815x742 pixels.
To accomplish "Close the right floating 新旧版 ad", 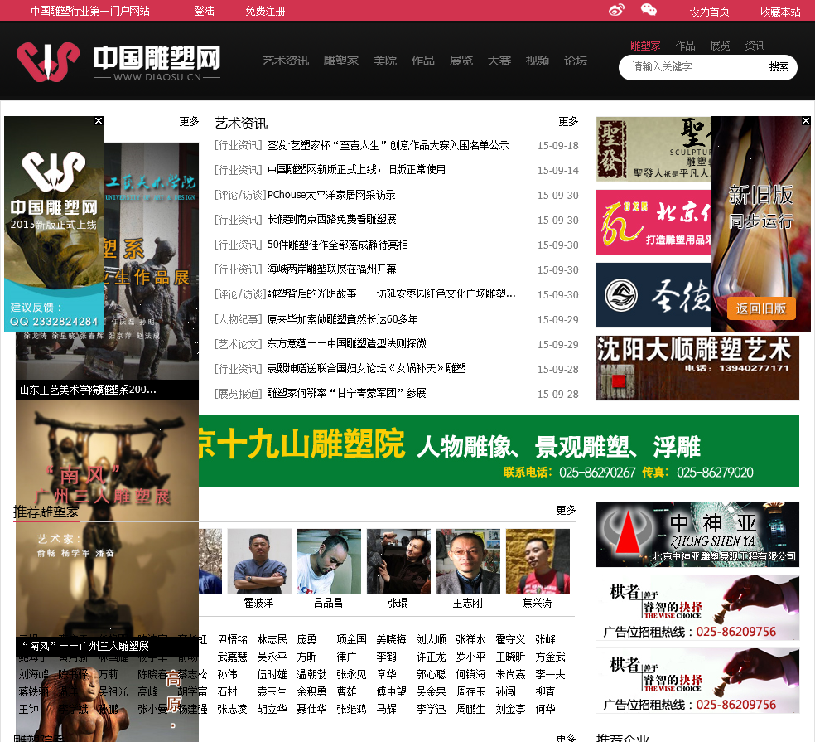I will click(806, 121).
